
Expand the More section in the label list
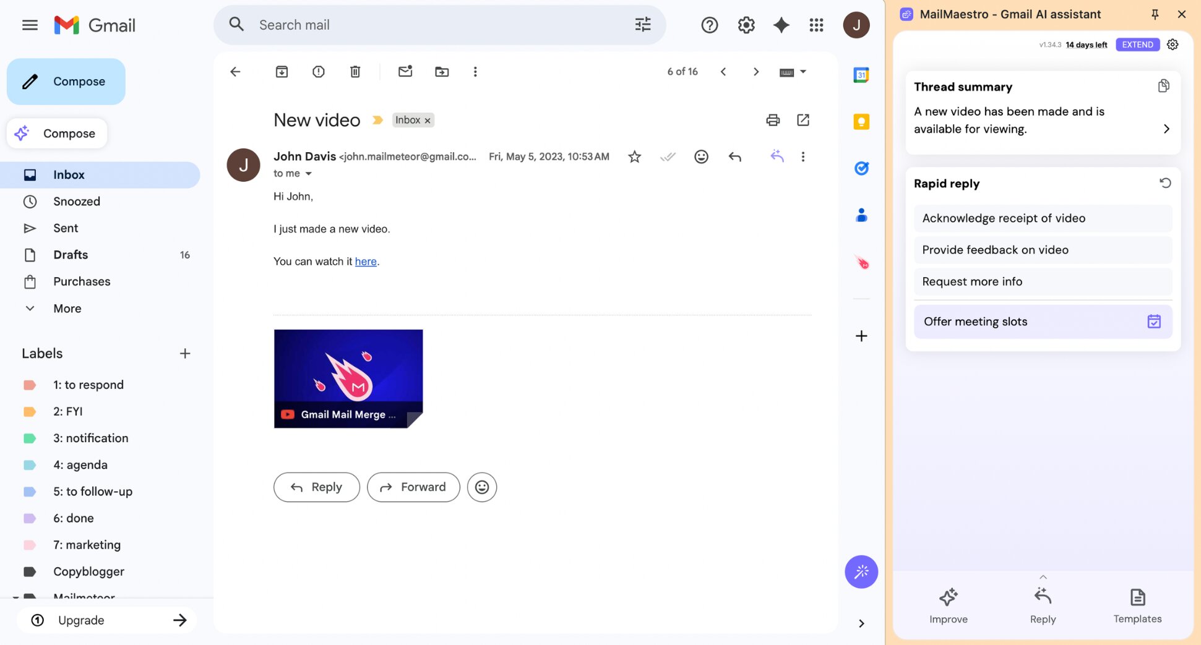[x=66, y=308]
